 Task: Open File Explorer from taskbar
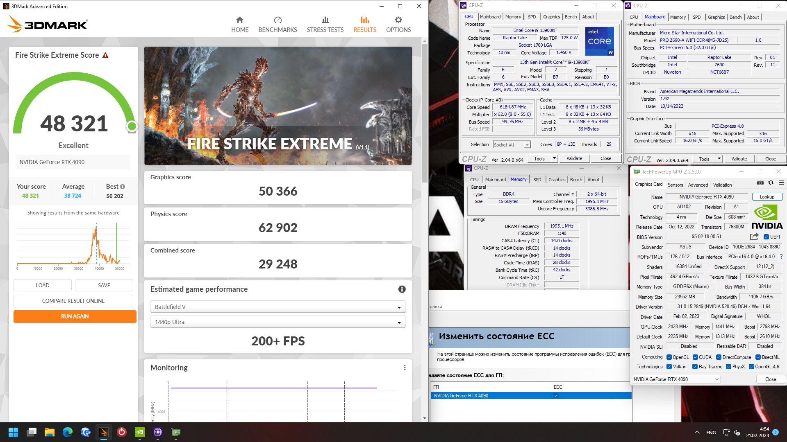[50, 432]
